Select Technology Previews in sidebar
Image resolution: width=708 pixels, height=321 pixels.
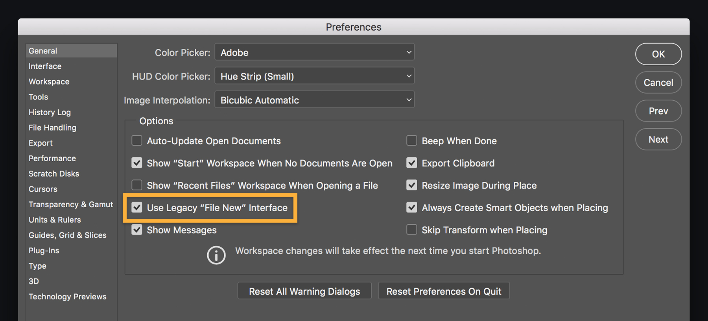[67, 297]
